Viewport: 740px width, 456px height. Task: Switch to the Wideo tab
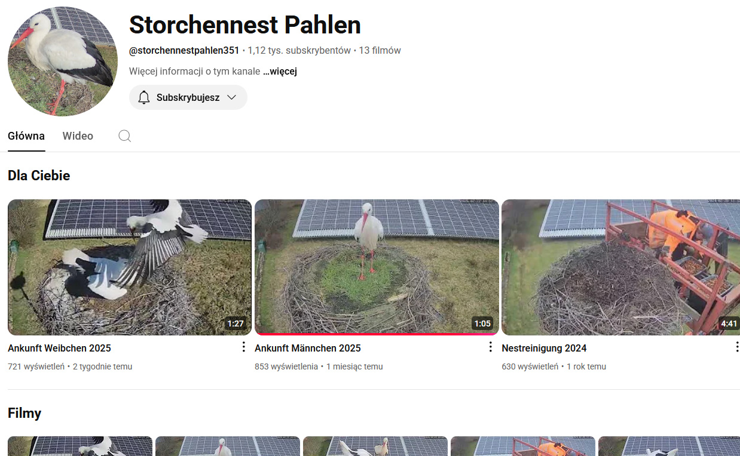(78, 136)
